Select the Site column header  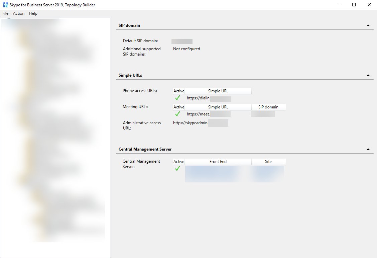[268, 161]
